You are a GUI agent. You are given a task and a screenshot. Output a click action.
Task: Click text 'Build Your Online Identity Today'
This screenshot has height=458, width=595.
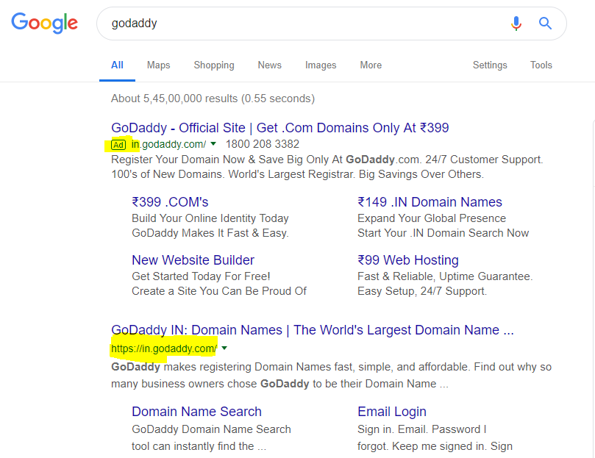(210, 218)
